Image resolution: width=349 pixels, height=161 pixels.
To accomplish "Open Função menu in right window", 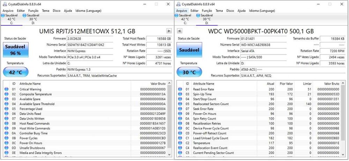I will click(207, 11).
